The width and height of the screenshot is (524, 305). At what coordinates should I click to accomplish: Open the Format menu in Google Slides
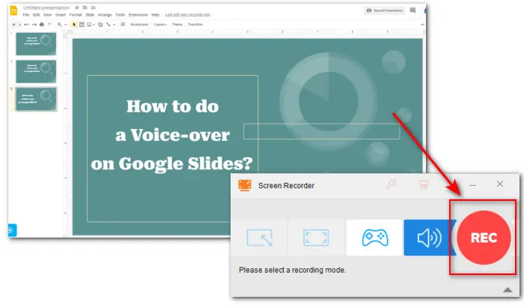click(x=76, y=15)
